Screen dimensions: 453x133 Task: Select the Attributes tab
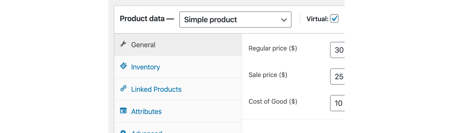pyautogui.click(x=146, y=112)
